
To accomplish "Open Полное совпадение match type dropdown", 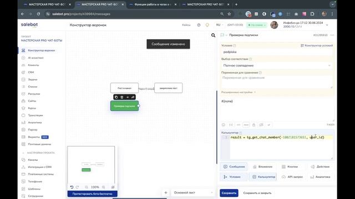I will (x=277, y=65).
